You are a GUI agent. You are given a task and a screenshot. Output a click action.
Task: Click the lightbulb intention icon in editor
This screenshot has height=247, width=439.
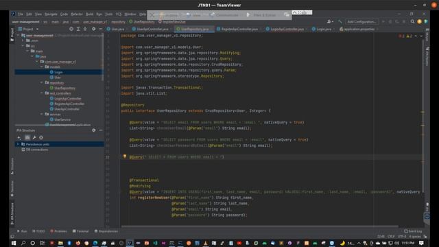[x=125, y=156]
